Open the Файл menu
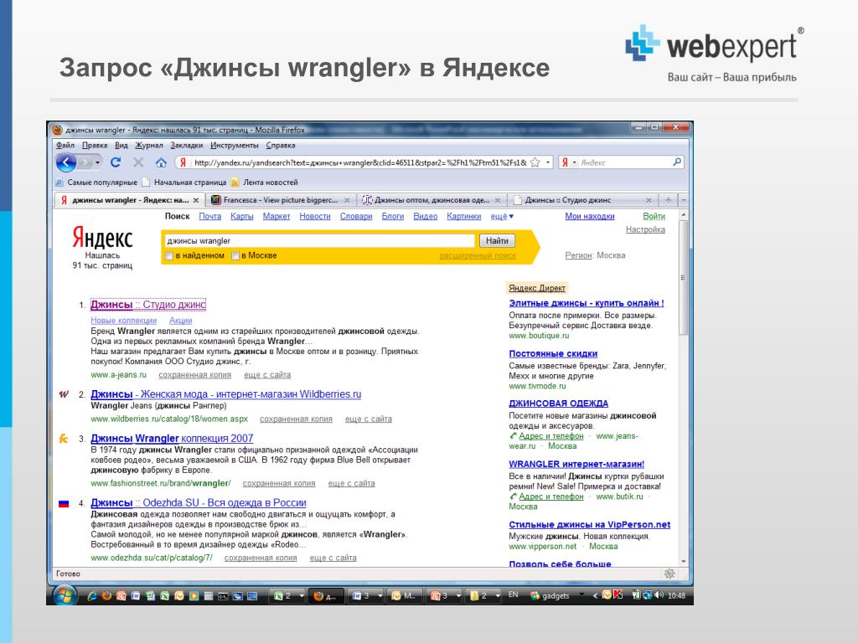The width and height of the screenshot is (858, 643). [65, 146]
